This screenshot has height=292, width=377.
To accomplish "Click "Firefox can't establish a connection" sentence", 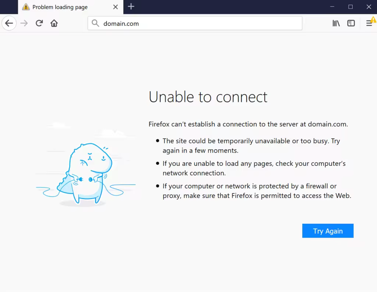I will (x=248, y=124).
